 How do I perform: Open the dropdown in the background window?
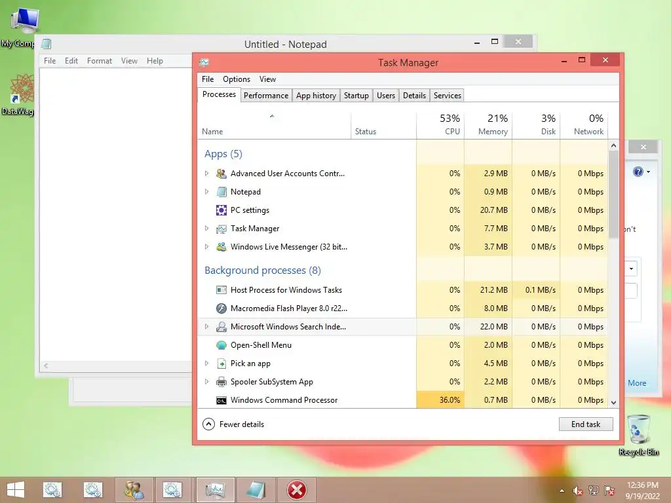pyautogui.click(x=631, y=269)
